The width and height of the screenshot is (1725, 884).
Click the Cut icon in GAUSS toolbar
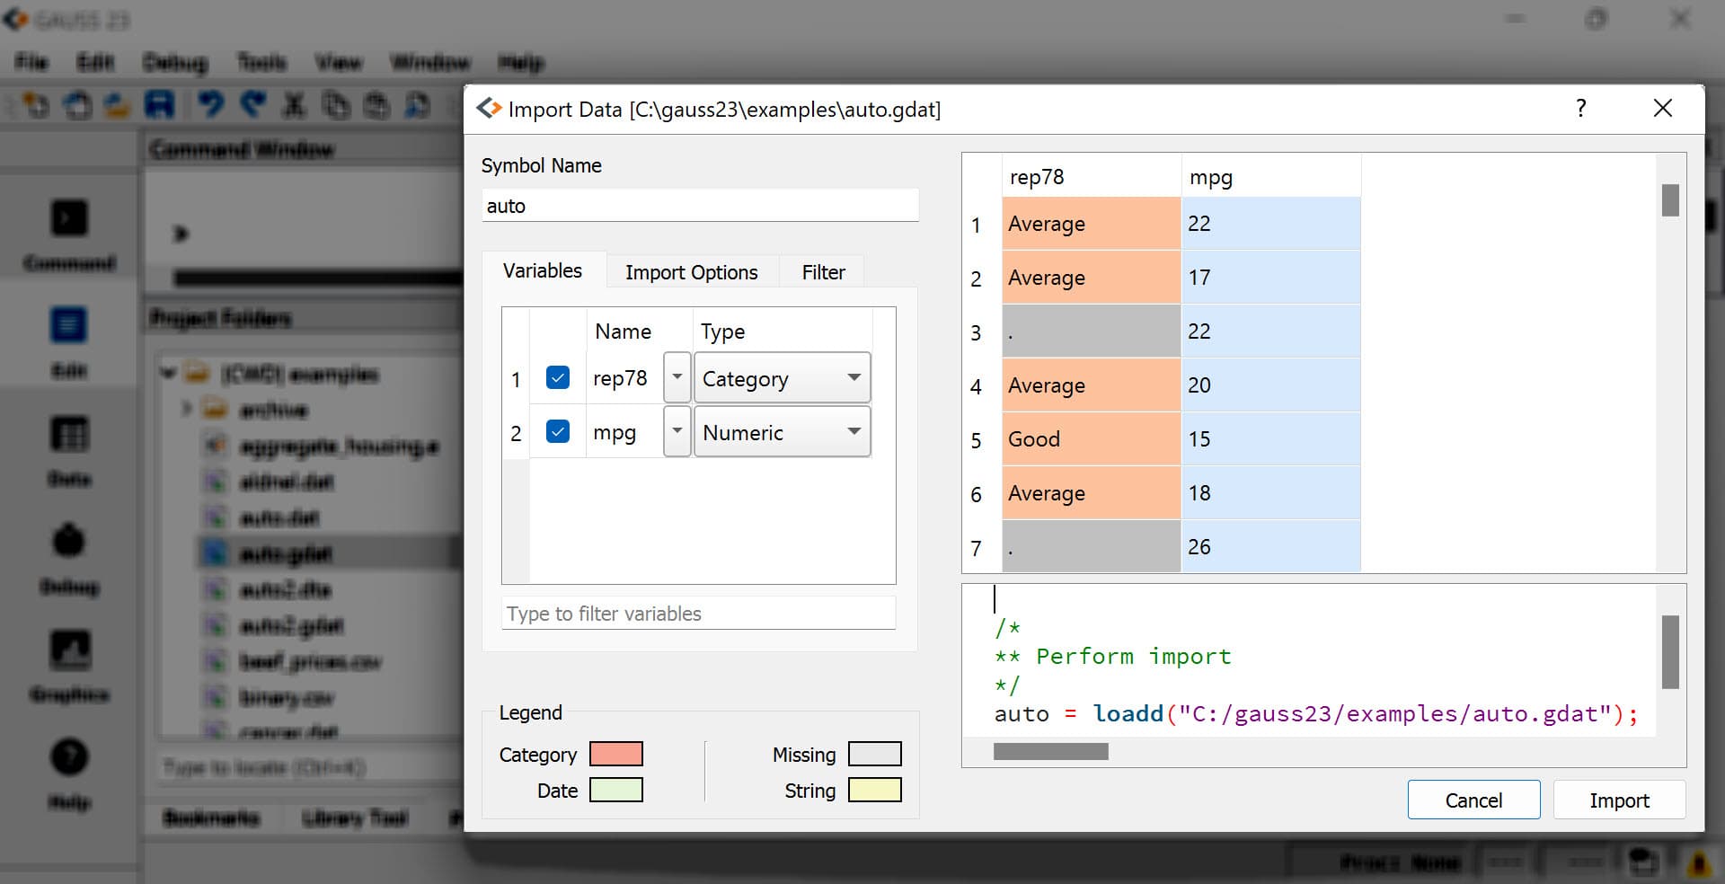(294, 105)
